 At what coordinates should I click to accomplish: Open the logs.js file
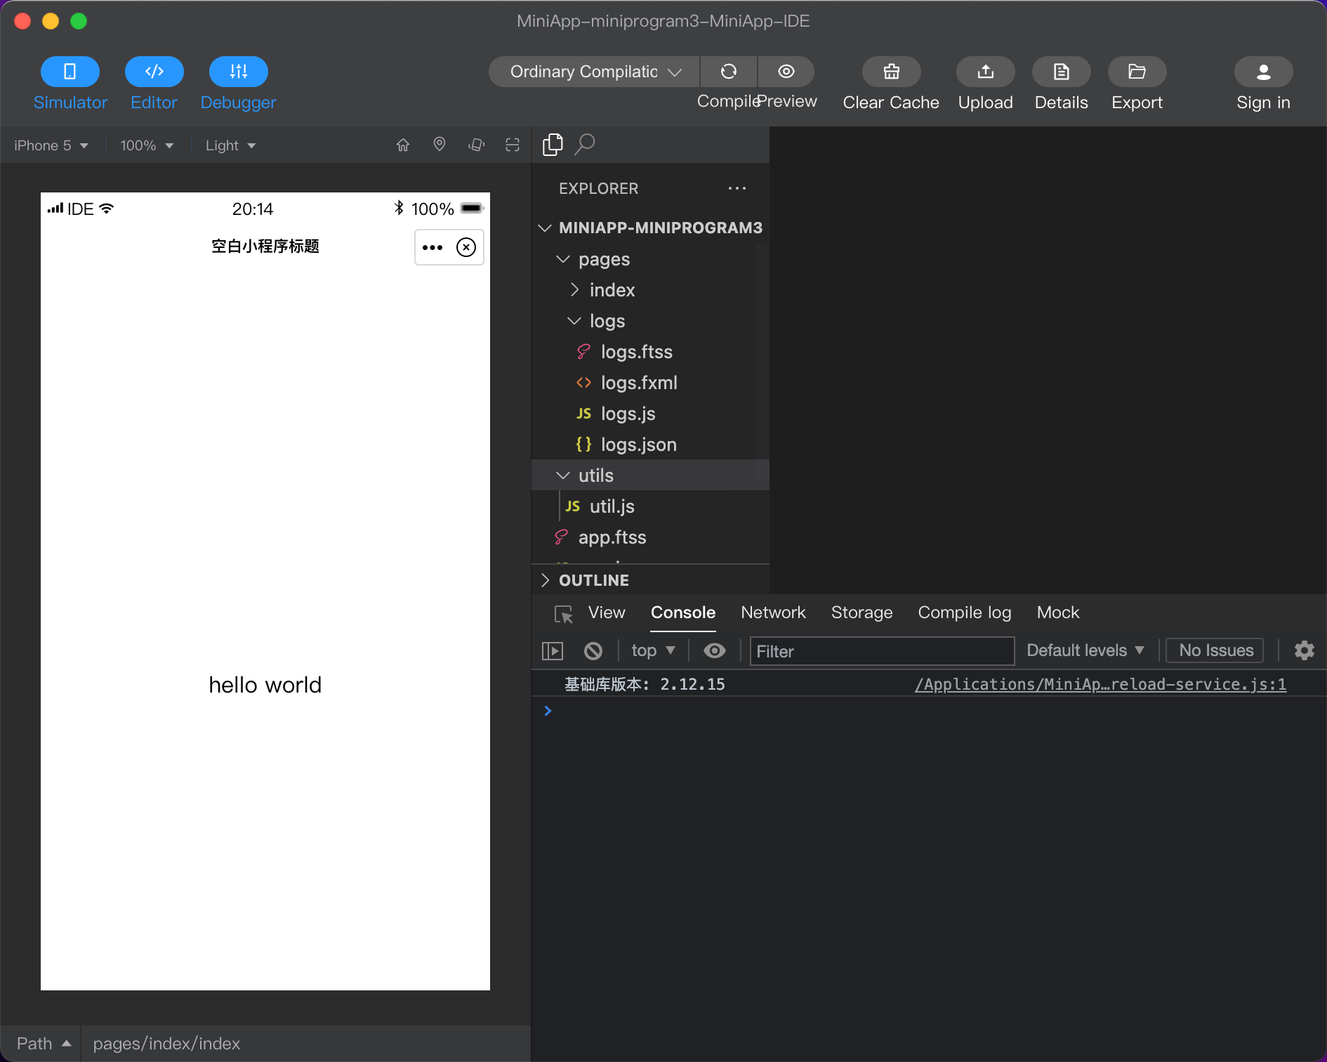(650, 414)
